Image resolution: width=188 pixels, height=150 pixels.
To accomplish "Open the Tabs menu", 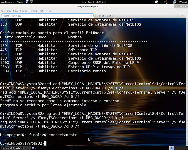I will coord(42,11).
